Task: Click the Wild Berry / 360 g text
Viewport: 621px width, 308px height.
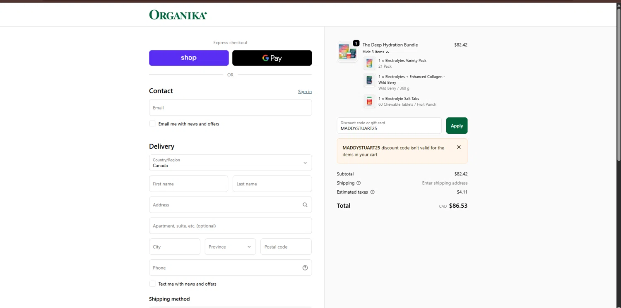Action: pyautogui.click(x=394, y=88)
